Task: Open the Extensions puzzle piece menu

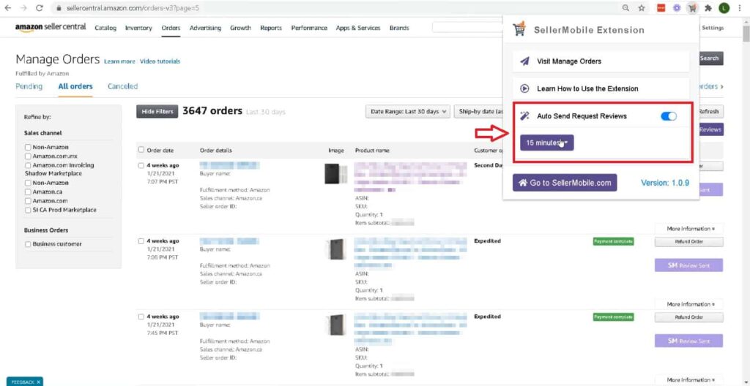Action: coord(708,8)
